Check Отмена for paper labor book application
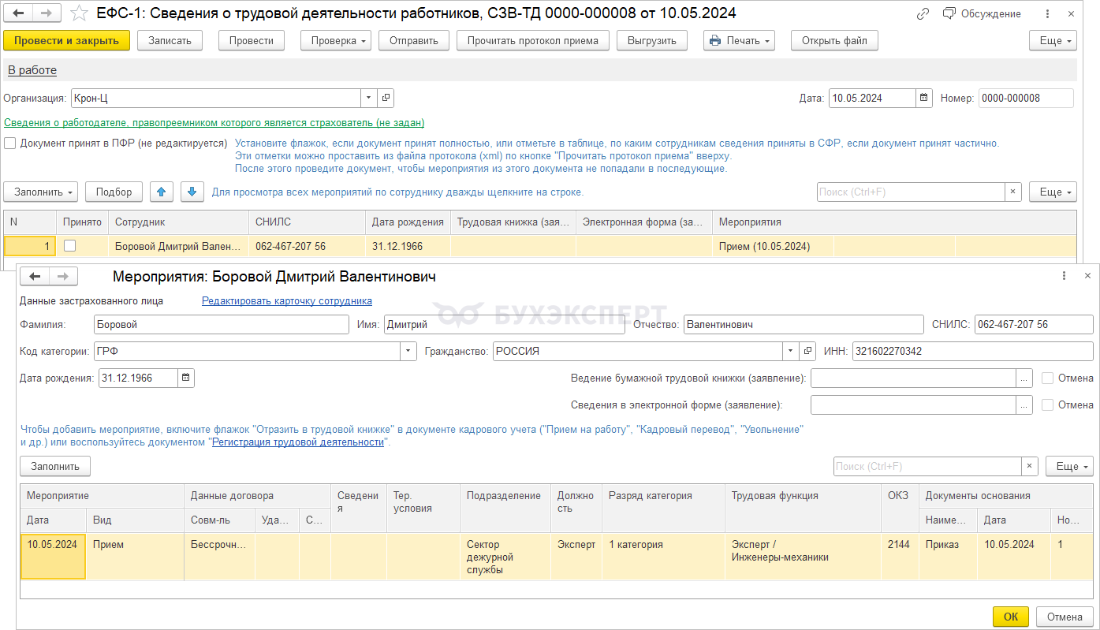1100x630 pixels. pyautogui.click(x=1047, y=378)
